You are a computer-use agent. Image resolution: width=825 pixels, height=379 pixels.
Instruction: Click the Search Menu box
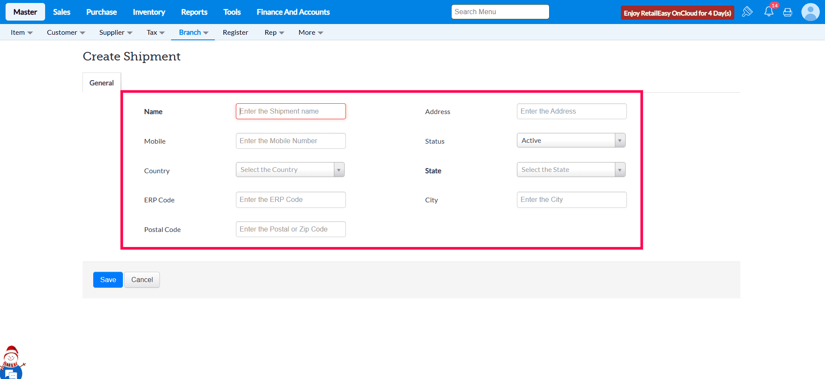pyautogui.click(x=500, y=12)
